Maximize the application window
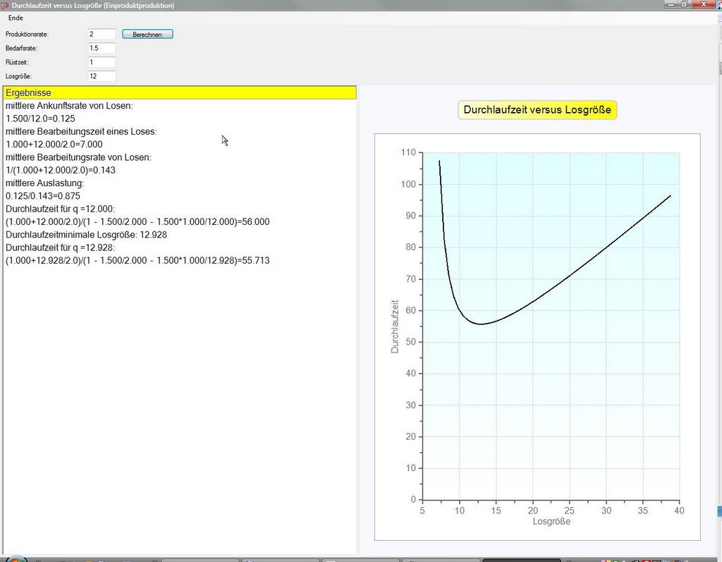This screenshot has width=722, height=562. pos(684,4)
